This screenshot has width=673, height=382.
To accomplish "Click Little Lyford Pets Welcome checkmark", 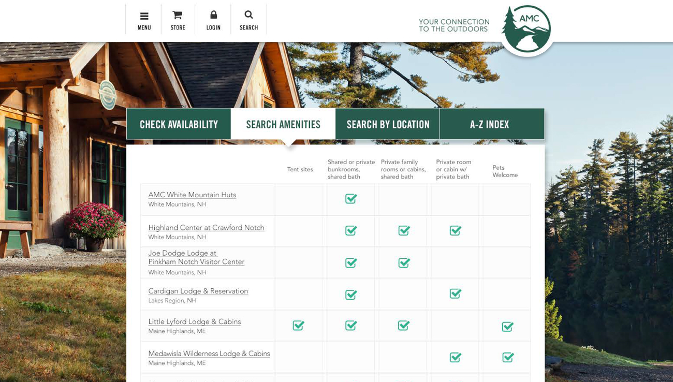I will (507, 326).
